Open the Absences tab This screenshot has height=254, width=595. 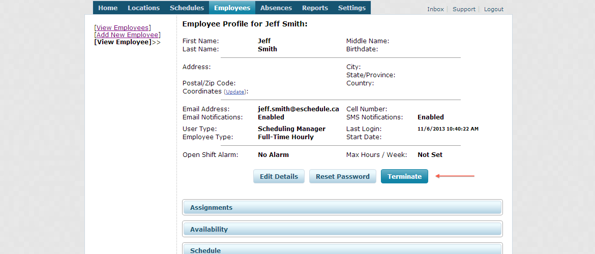(276, 8)
